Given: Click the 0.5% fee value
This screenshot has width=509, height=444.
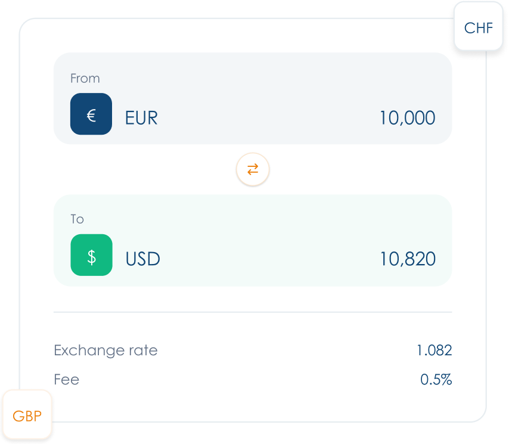Looking at the screenshot, I should click(x=436, y=379).
